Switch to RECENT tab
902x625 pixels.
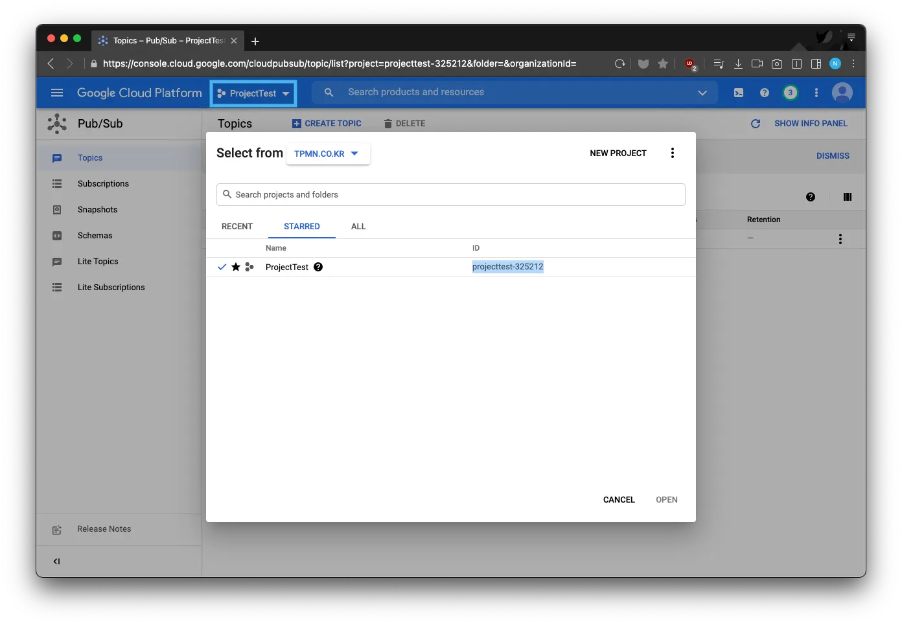point(237,227)
